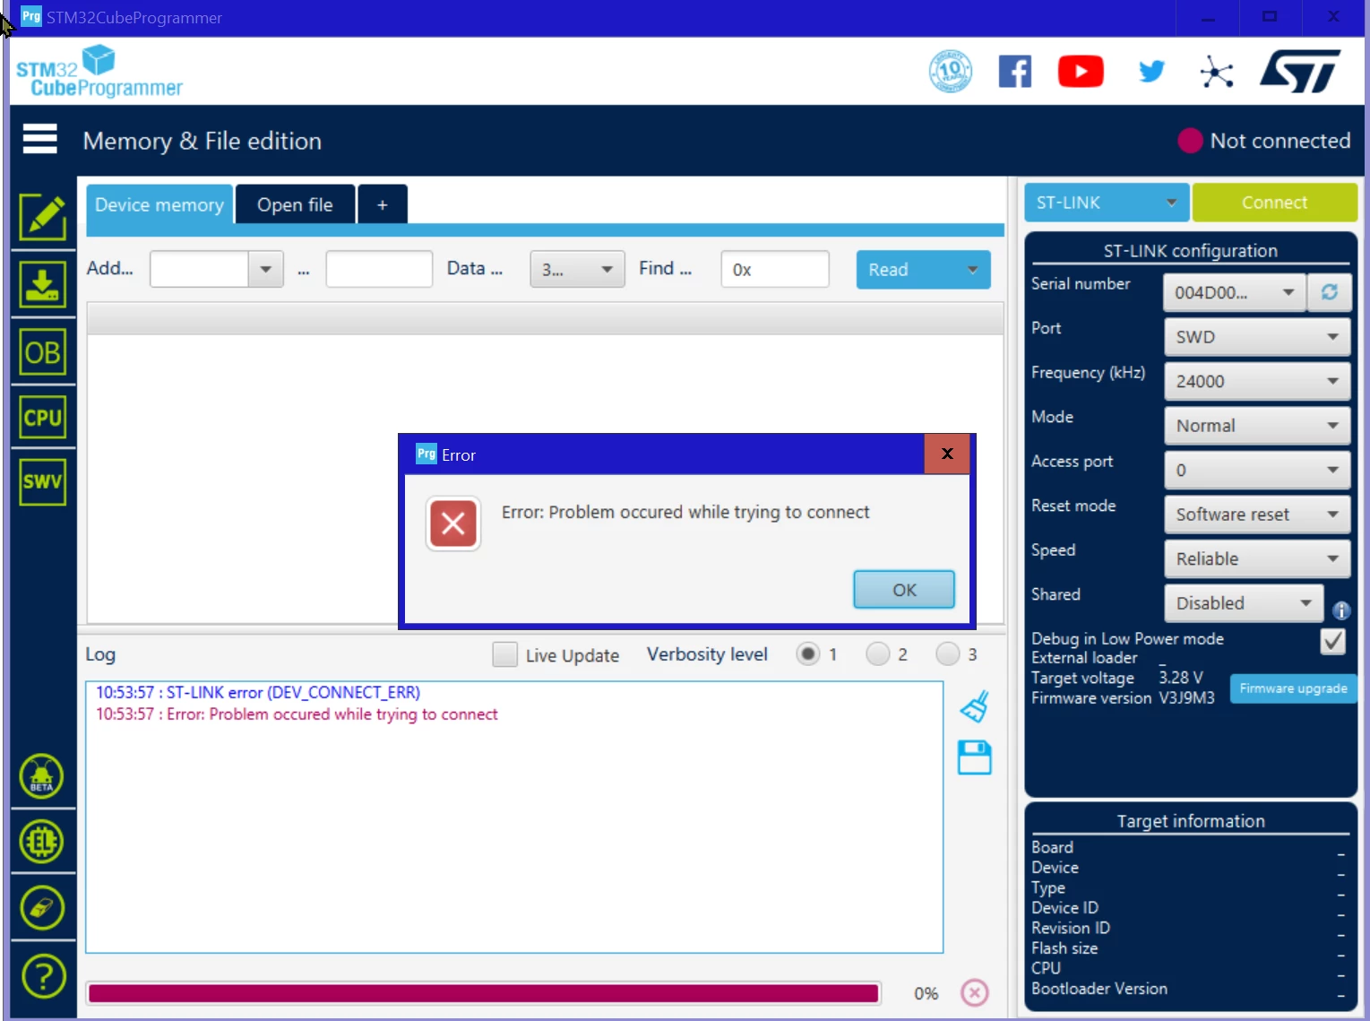
Task: Click the ST-LINK error (DEV_CONNECT_ERR) log line
Action: [x=258, y=692]
